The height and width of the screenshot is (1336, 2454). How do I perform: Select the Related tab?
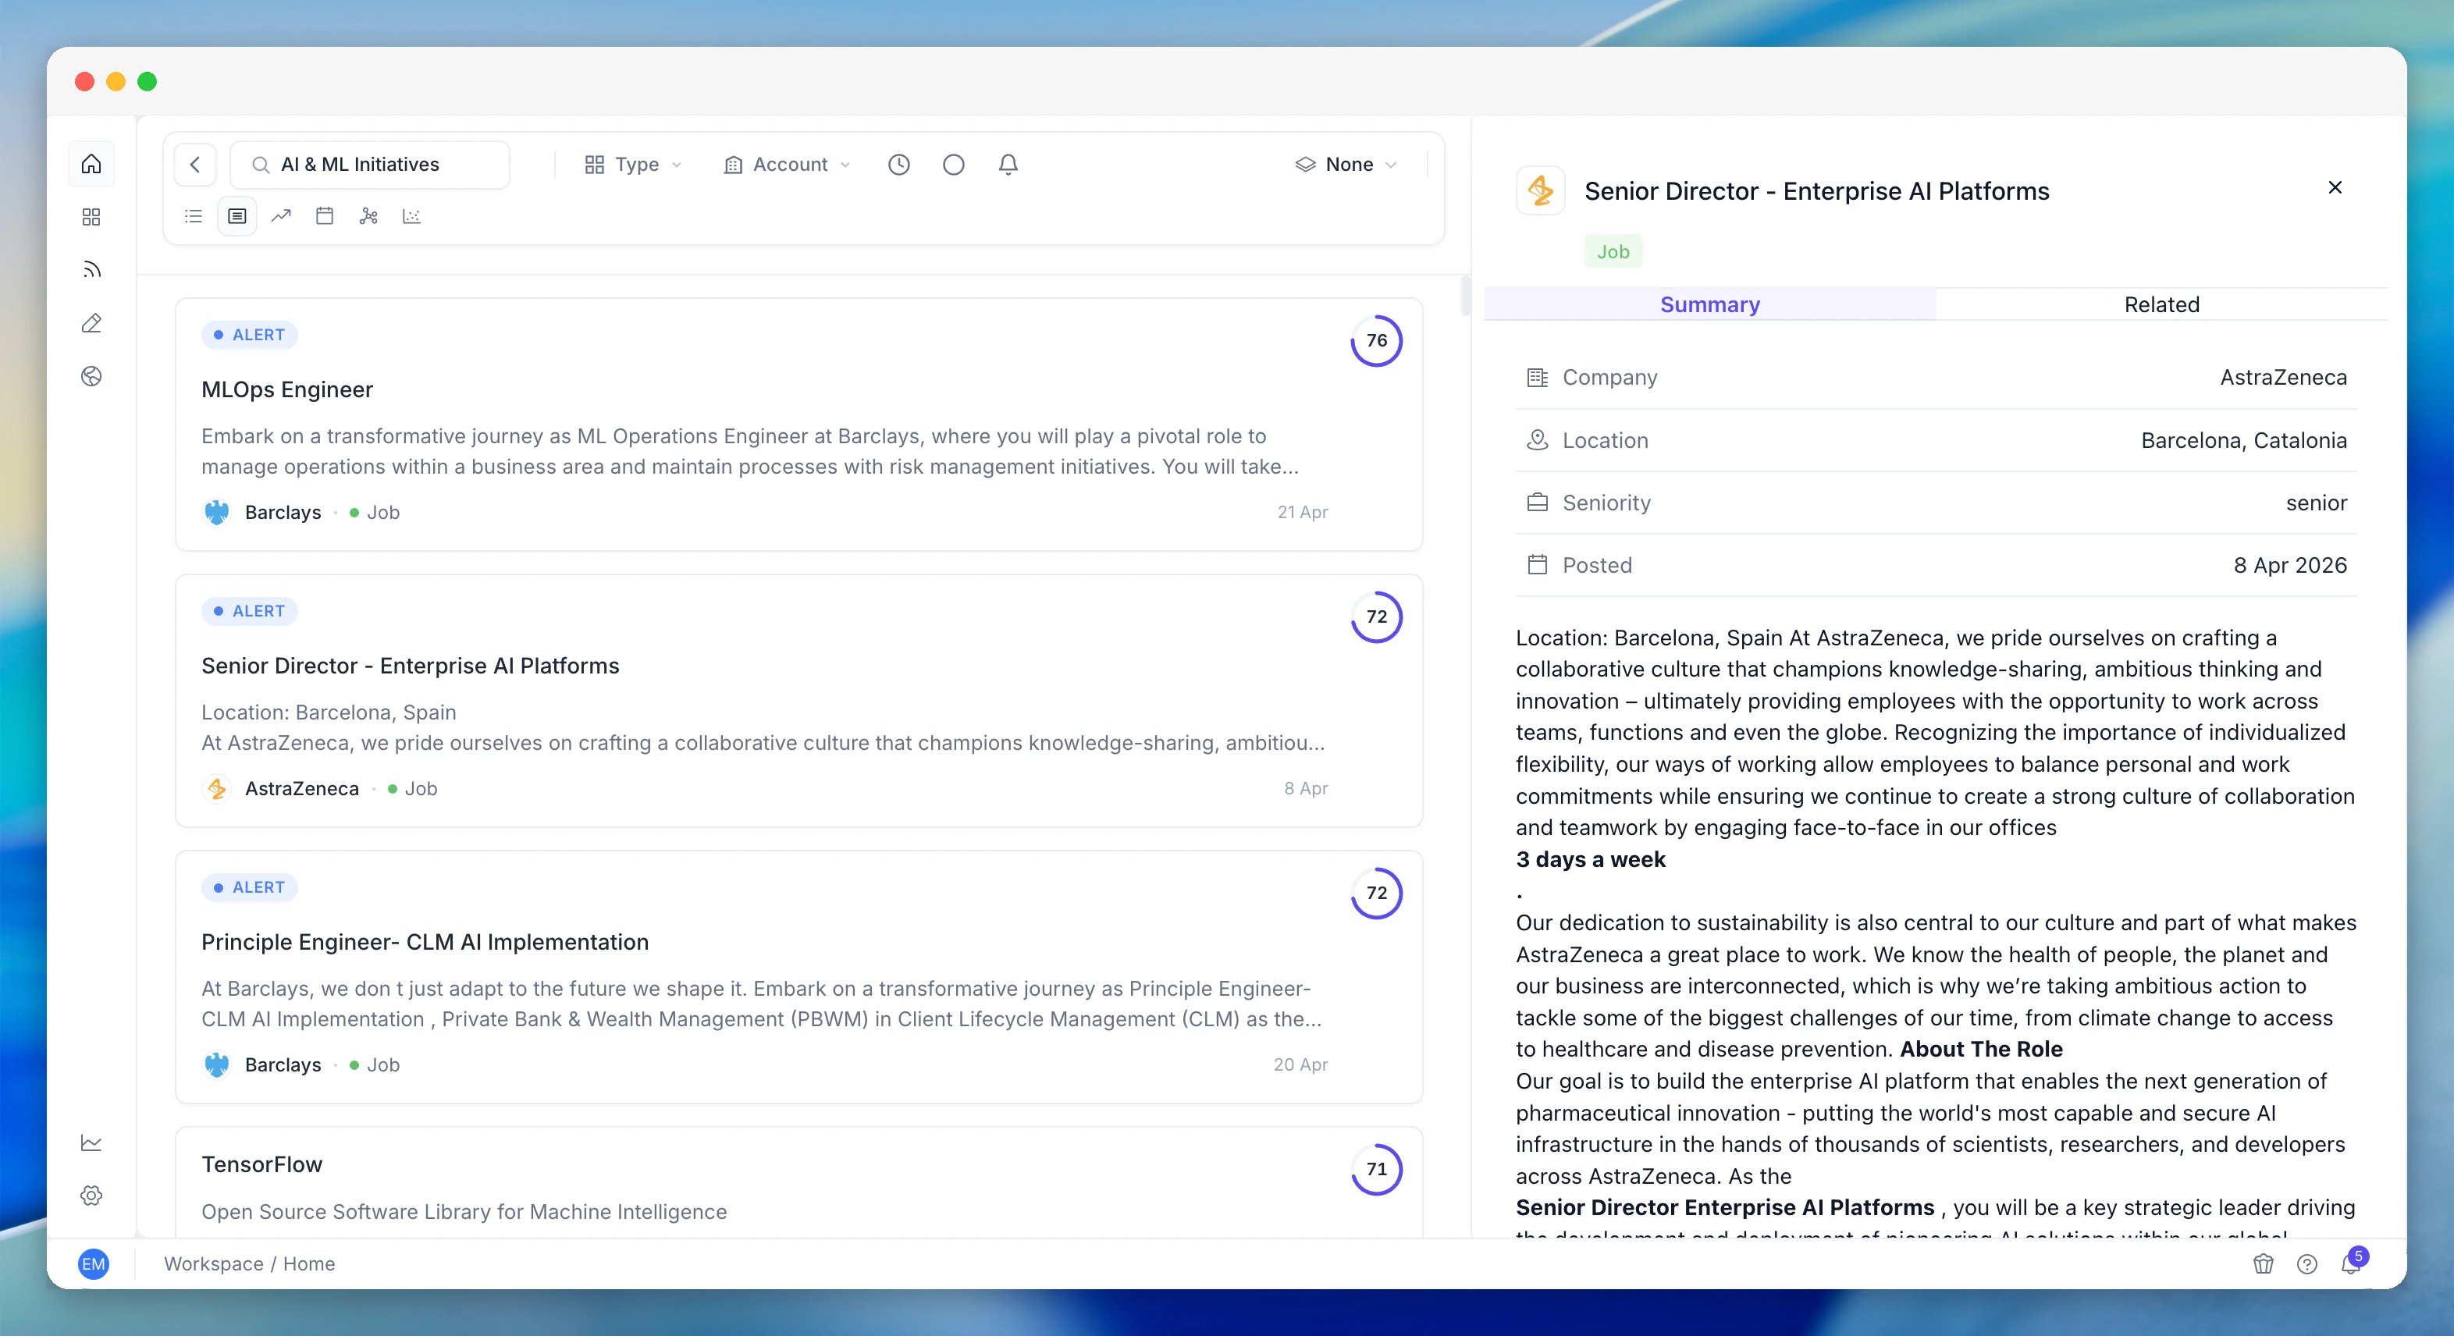[2161, 304]
